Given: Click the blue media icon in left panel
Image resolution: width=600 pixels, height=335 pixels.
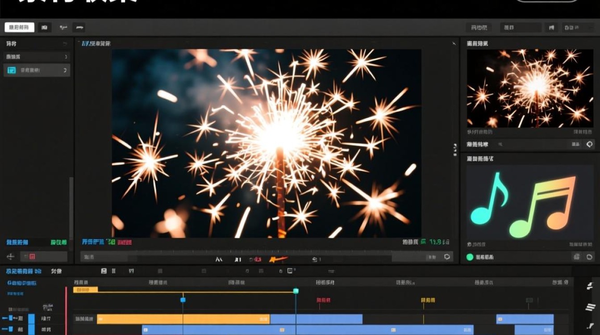Looking at the screenshot, I should [x=12, y=70].
